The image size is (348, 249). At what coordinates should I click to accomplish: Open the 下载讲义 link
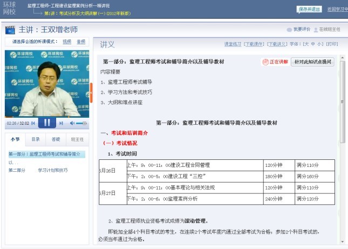pos(277,44)
